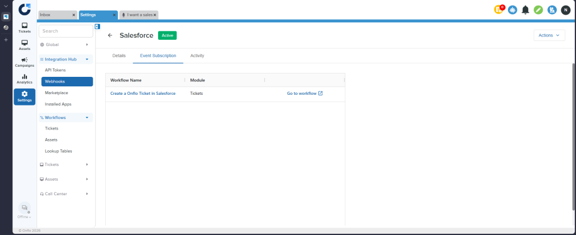Add a workspace with the plus icon
The width and height of the screenshot is (576, 235).
coord(6,39)
